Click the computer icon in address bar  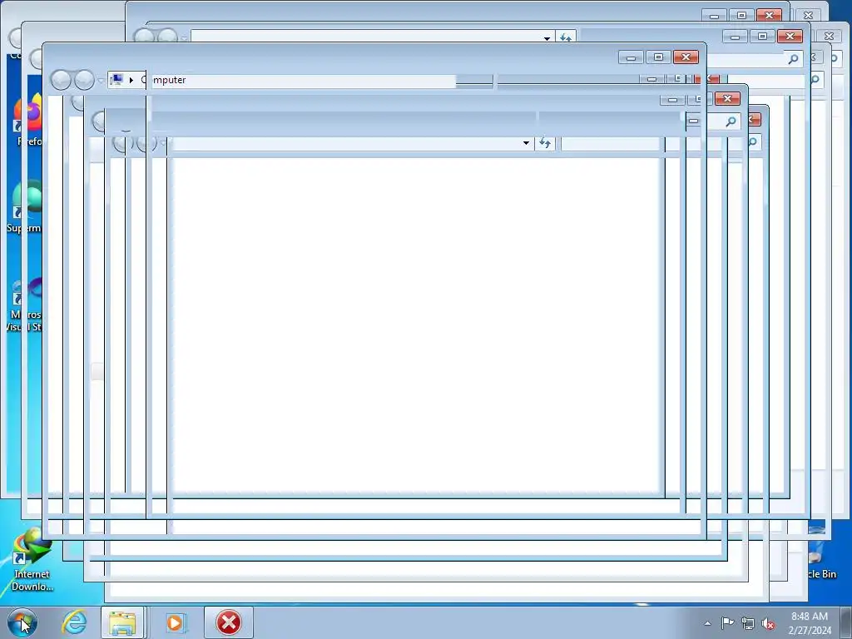116,80
